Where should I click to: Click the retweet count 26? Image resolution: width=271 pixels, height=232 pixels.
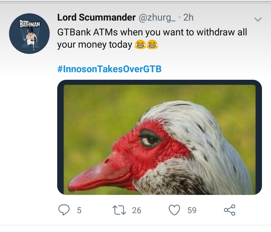[137, 210]
